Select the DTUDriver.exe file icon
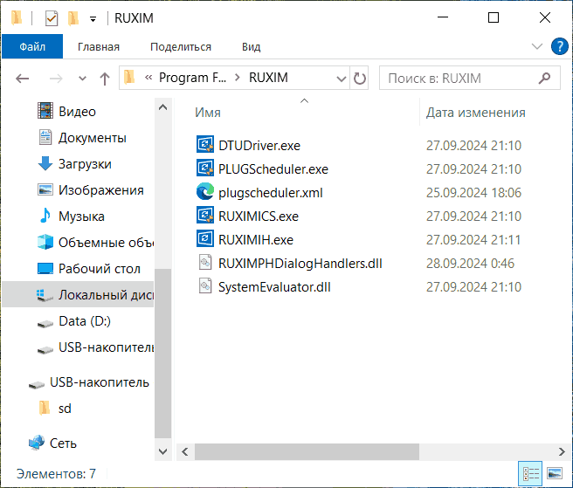 [x=205, y=145]
